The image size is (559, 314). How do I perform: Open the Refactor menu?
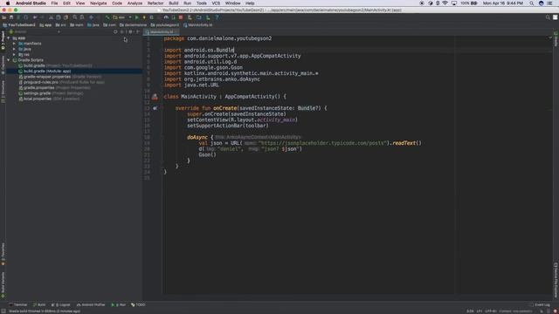coord(155,3)
